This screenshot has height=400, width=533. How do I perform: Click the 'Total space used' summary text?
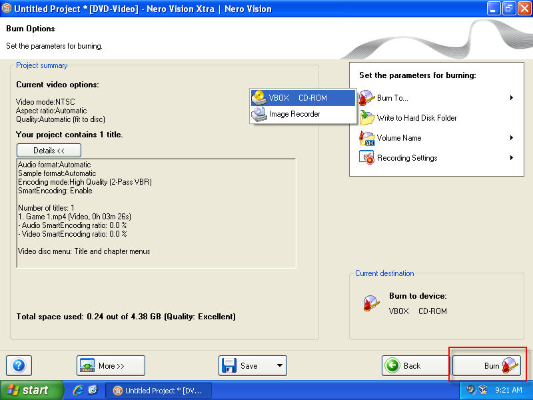pos(126,317)
